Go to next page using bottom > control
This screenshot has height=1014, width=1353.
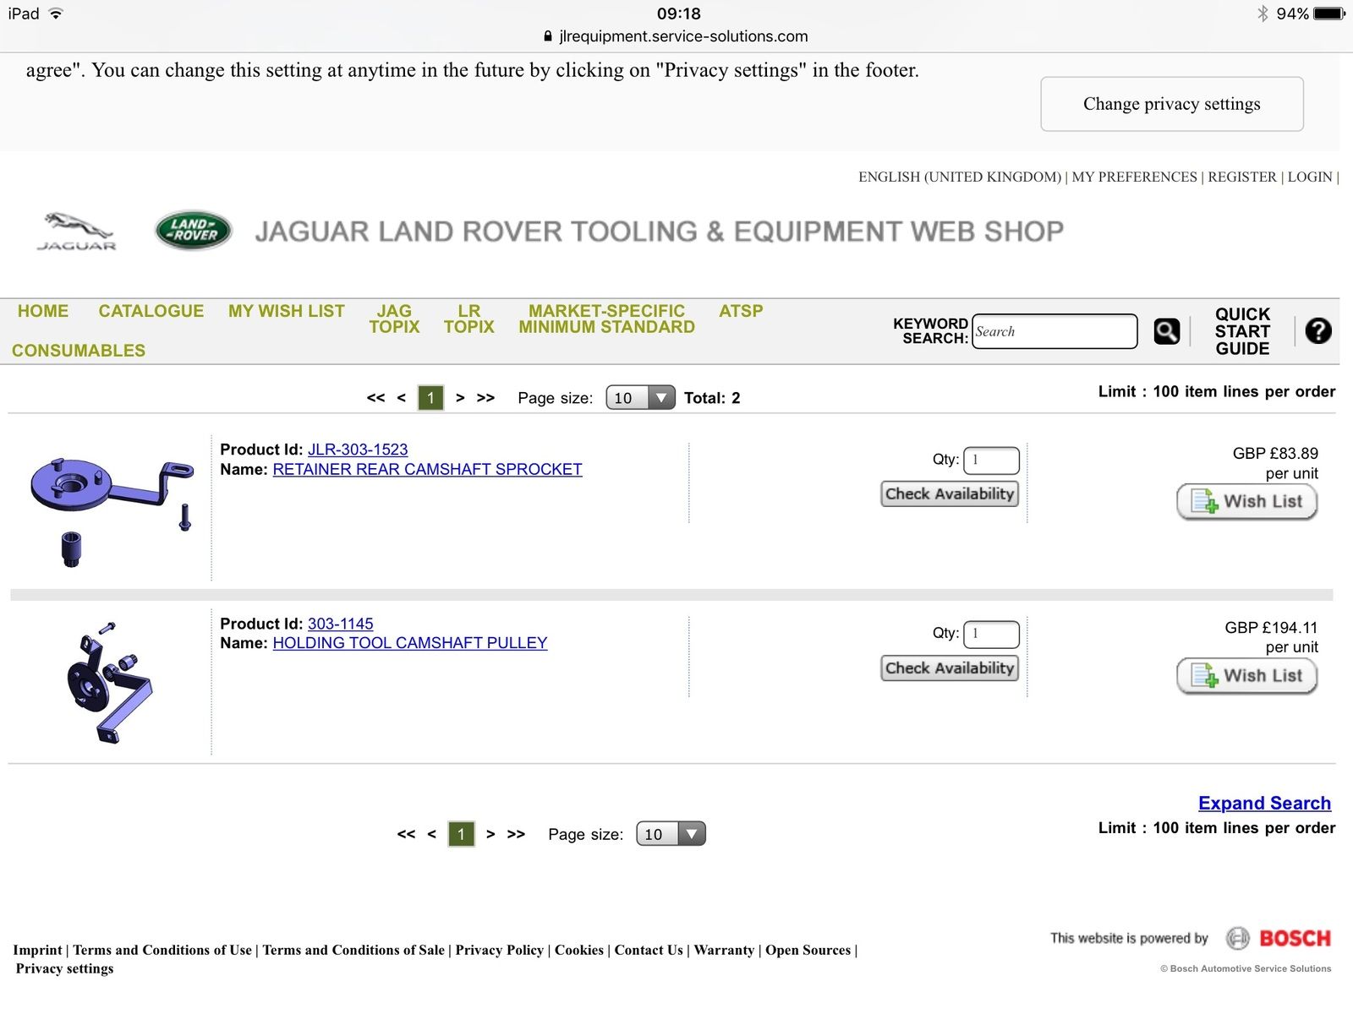point(490,834)
